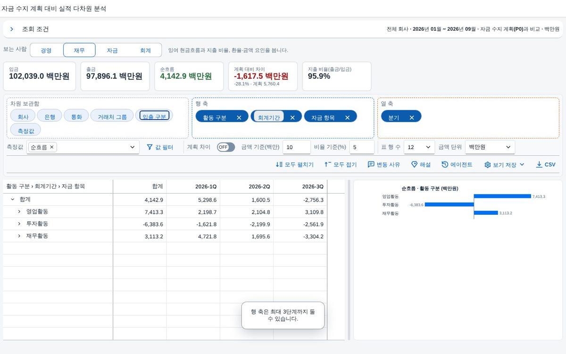Screen dimensions: 566x354
Task: Open 해설 commentary
Action: pos(421,165)
